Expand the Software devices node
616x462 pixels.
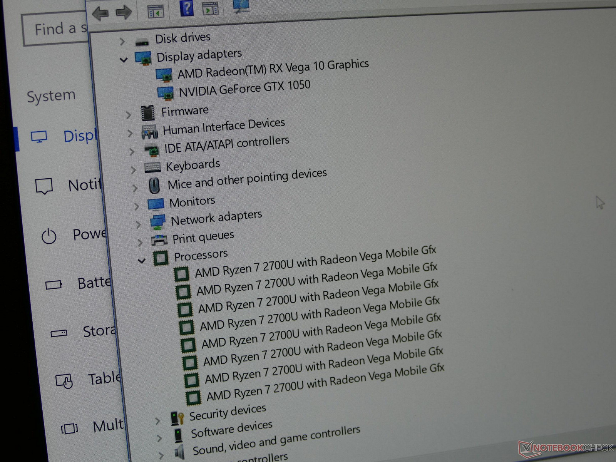(x=159, y=439)
